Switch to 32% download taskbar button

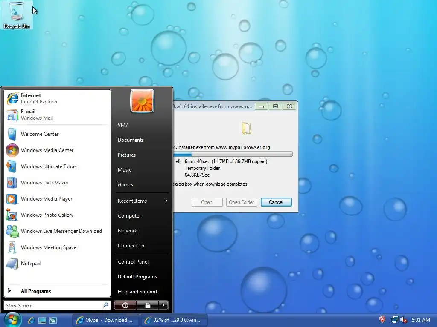(173, 320)
